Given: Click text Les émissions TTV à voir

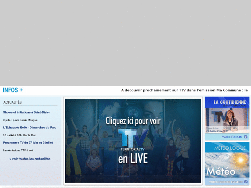Looking at the screenshot, I should tap(18, 150).
